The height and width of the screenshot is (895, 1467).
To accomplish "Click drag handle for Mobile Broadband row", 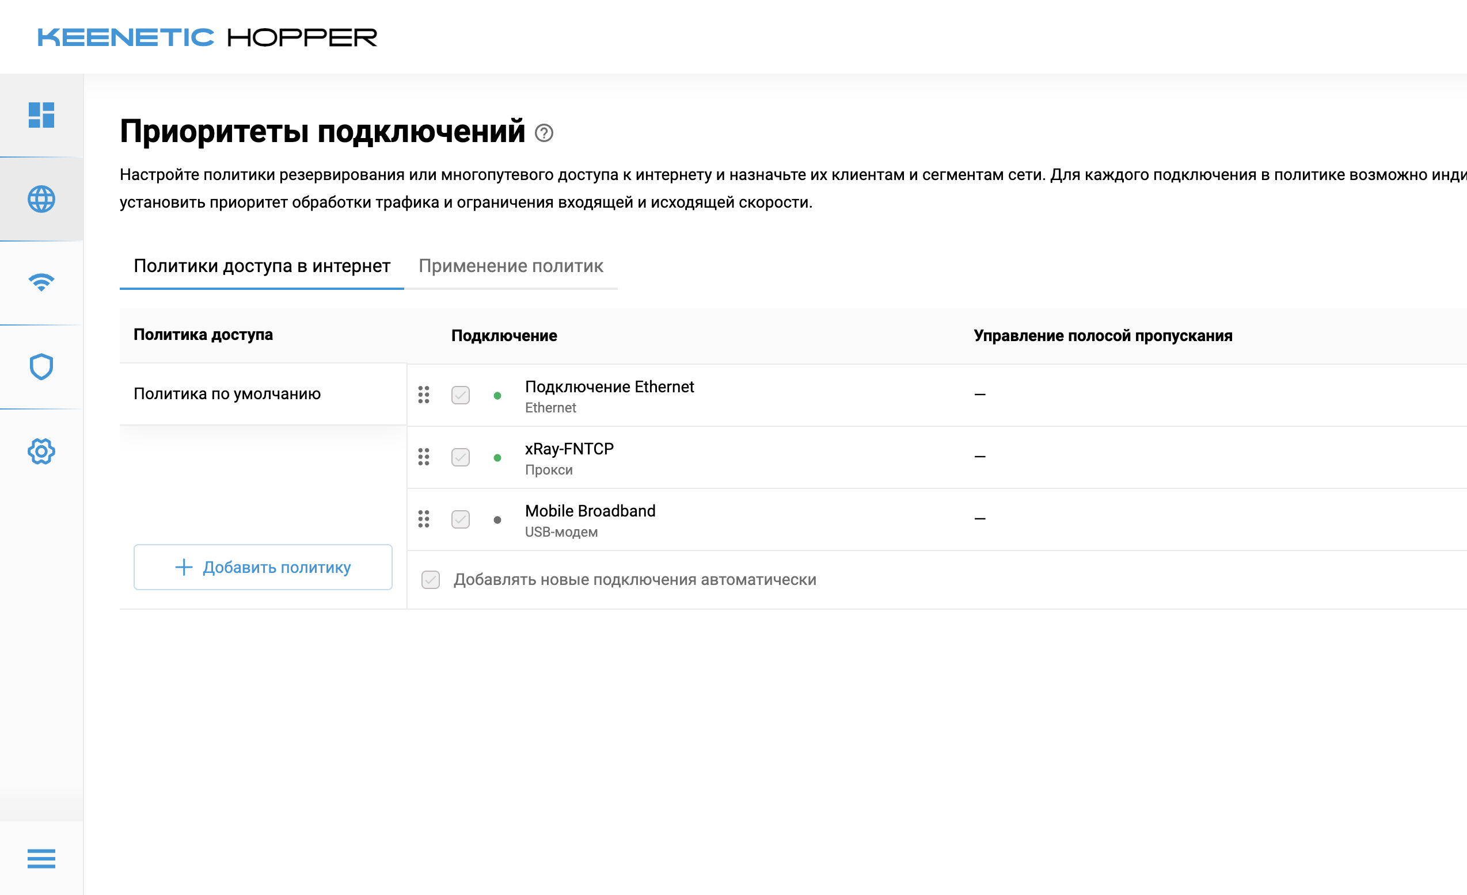I will 423,519.
